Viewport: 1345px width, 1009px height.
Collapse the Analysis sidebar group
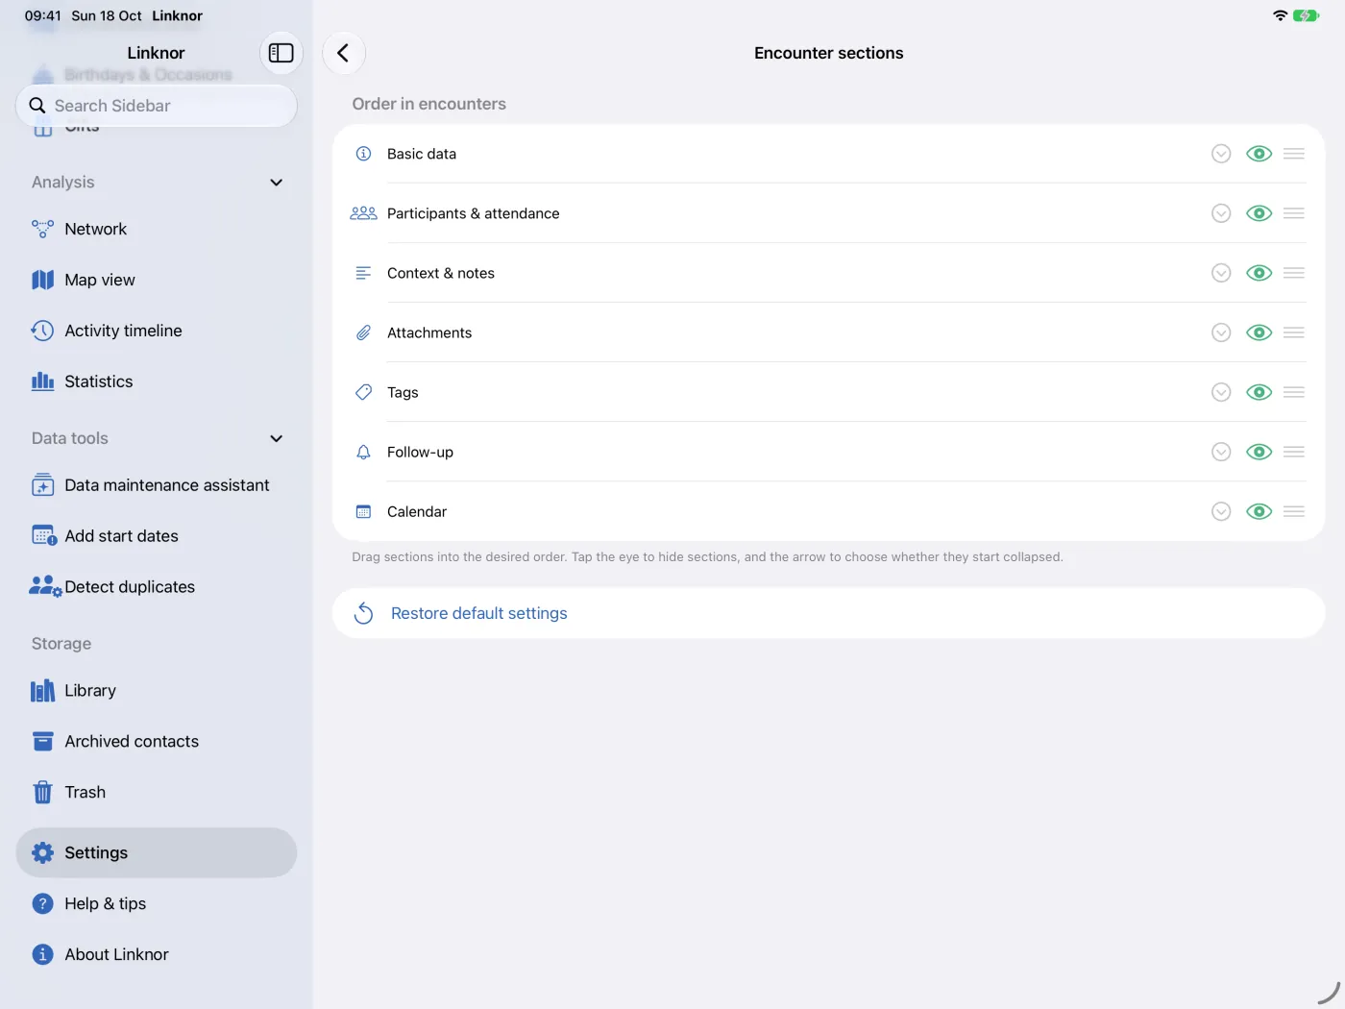coord(277,183)
